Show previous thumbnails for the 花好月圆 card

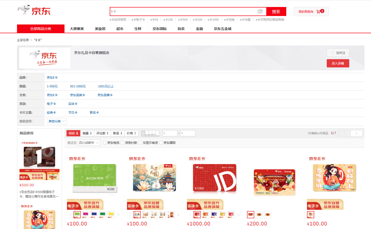coord(130,215)
